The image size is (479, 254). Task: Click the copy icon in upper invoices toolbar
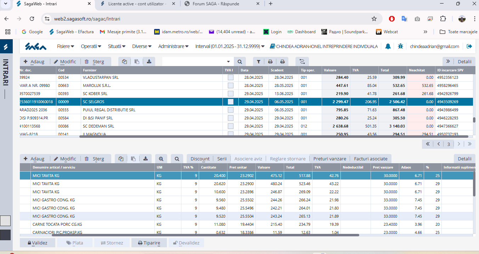(x=124, y=61)
